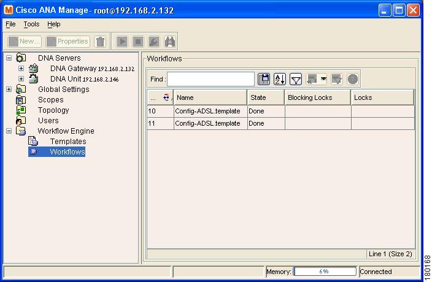The height and width of the screenshot is (282, 432).
Task: Open the Tools menu
Action: click(x=31, y=24)
